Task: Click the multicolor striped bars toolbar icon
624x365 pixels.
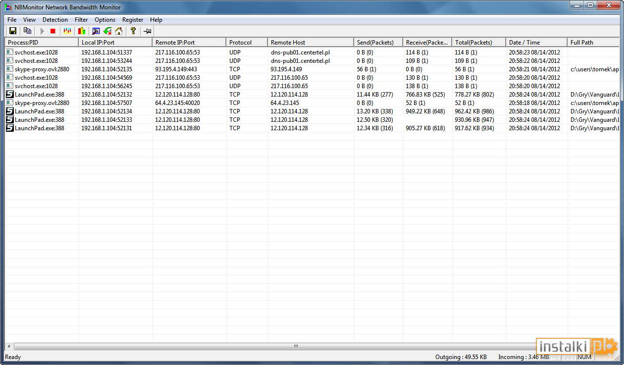Action: click(x=67, y=31)
